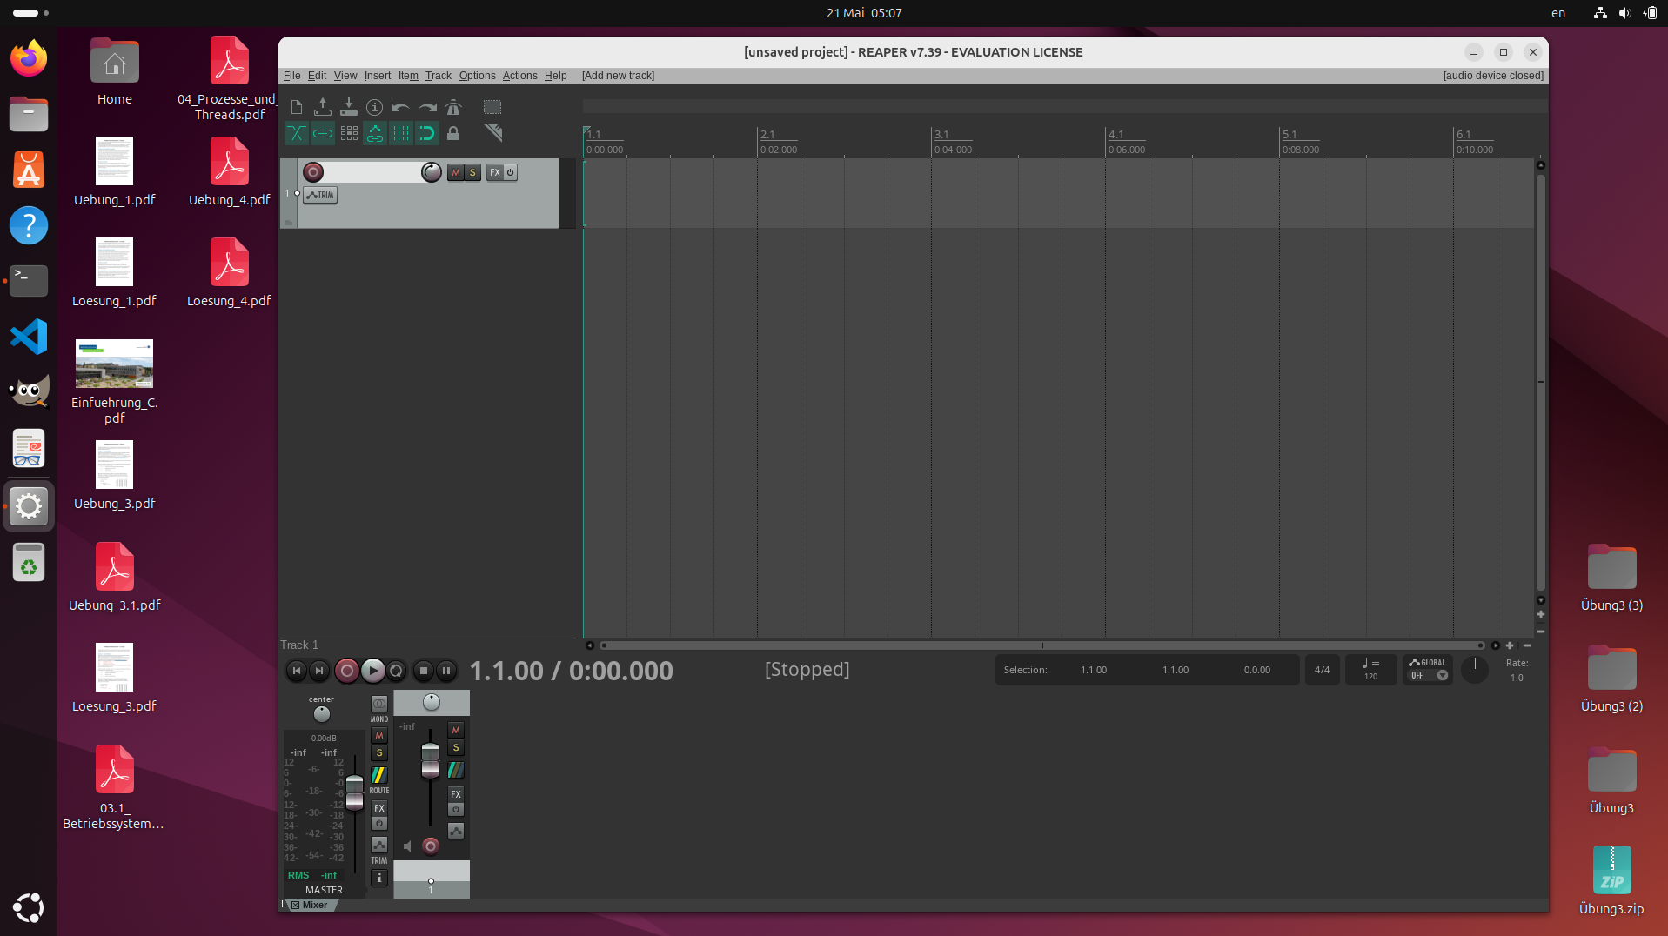Click the transport Record button
This screenshot has height=936, width=1668.
[346, 671]
